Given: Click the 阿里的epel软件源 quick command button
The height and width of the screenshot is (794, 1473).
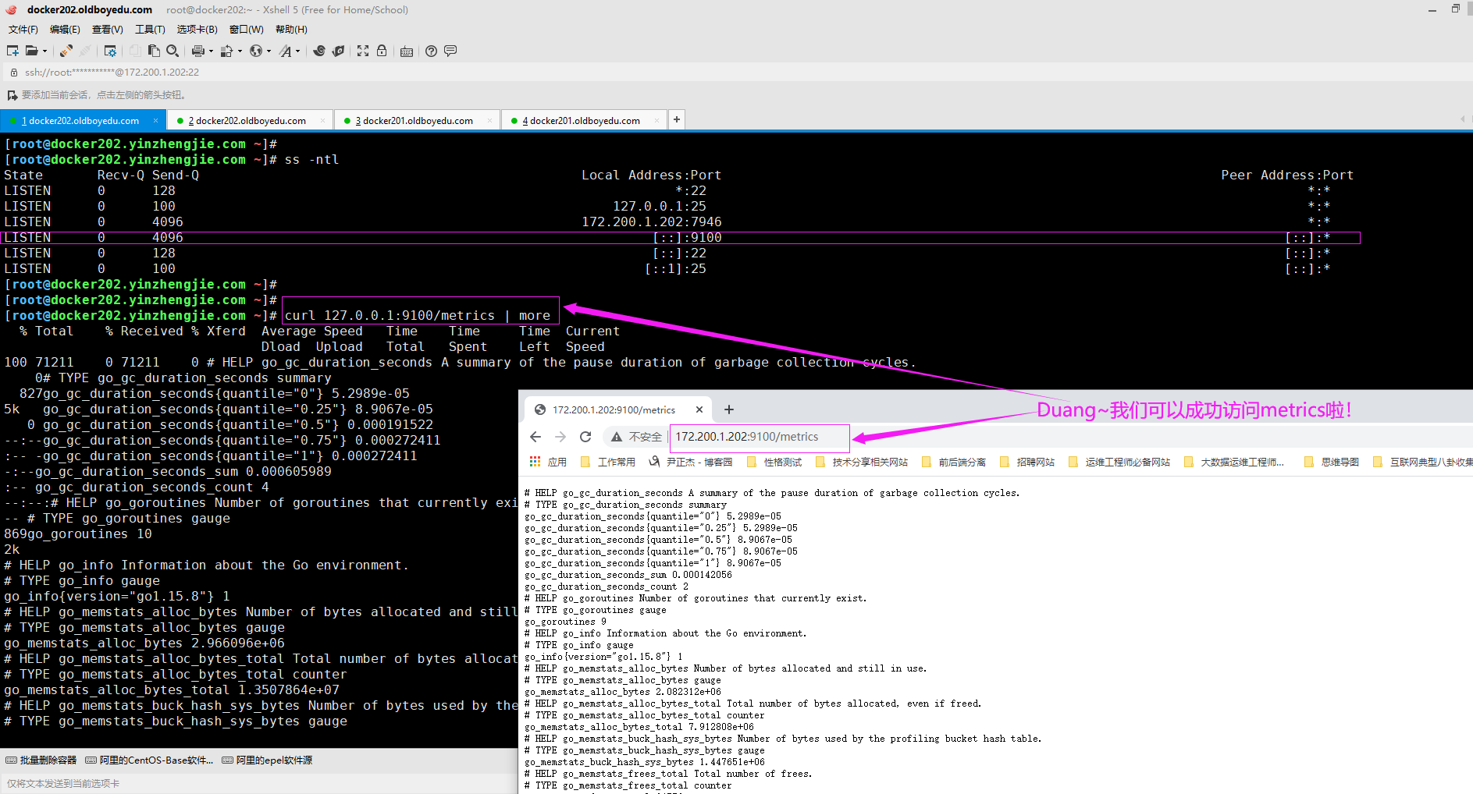Looking at the screenshot, I should (x=267, y=760).
